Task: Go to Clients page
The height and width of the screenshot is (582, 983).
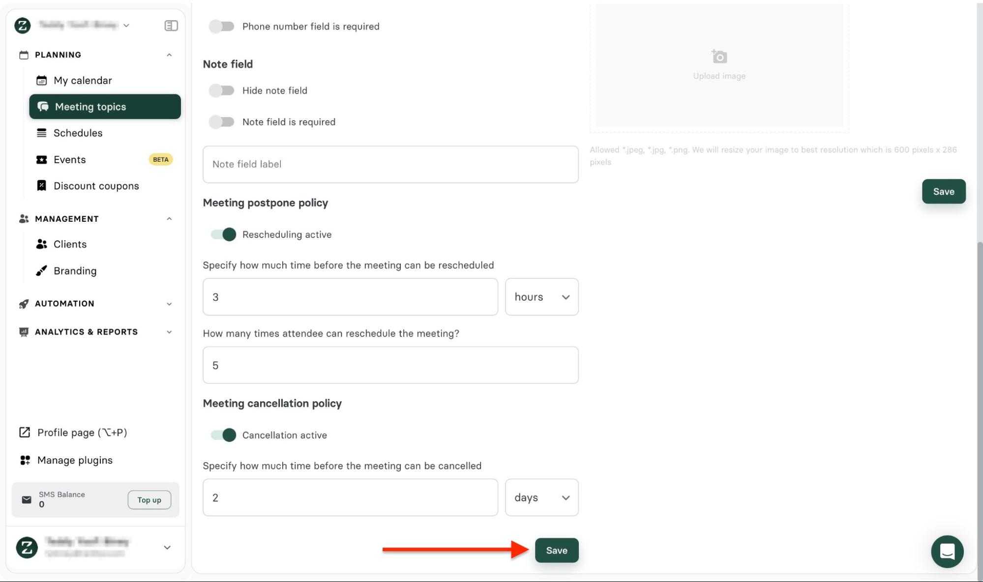Action: [x=70, y=244]
